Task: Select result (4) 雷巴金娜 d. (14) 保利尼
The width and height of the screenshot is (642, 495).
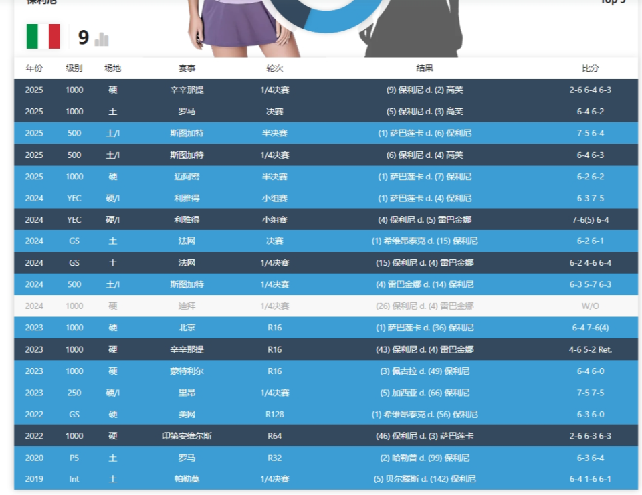Action: (425, 284)
